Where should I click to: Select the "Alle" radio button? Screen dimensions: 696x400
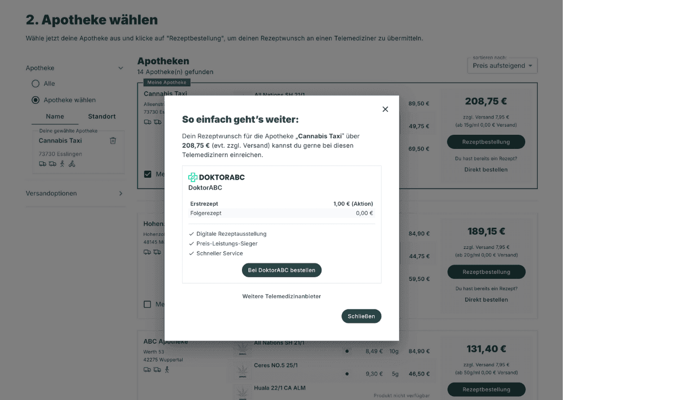coord(36,84)
